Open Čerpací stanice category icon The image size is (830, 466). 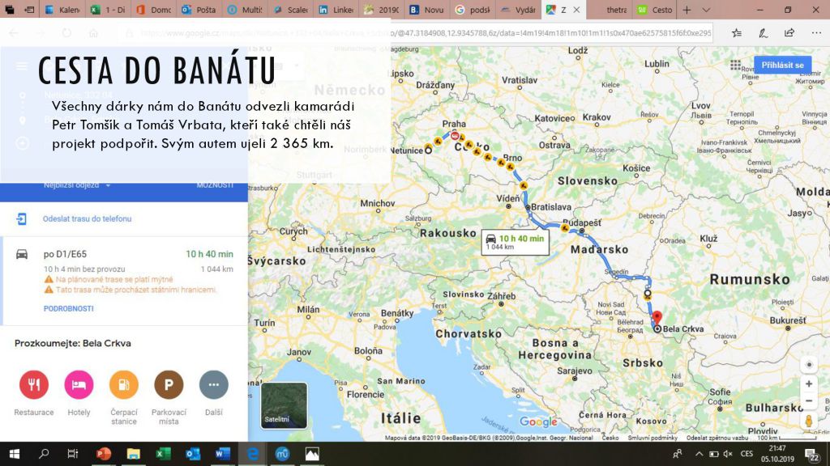point(124,384)
